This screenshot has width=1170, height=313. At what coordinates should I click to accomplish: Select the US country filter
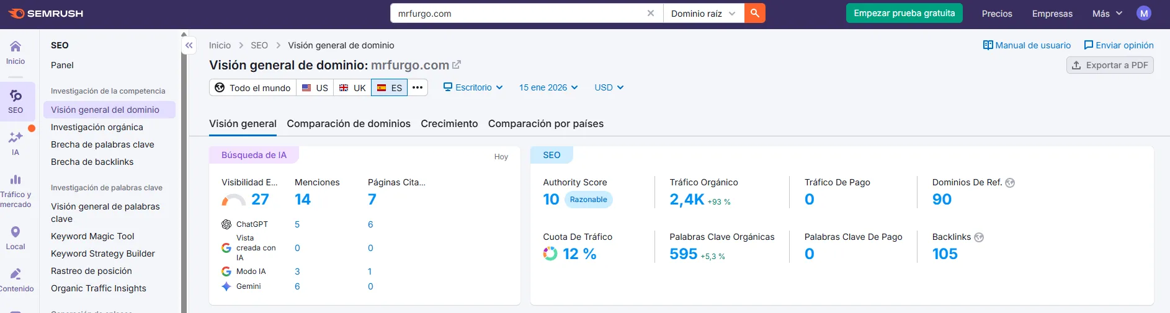pyautogui.click(x=315, y=87)
